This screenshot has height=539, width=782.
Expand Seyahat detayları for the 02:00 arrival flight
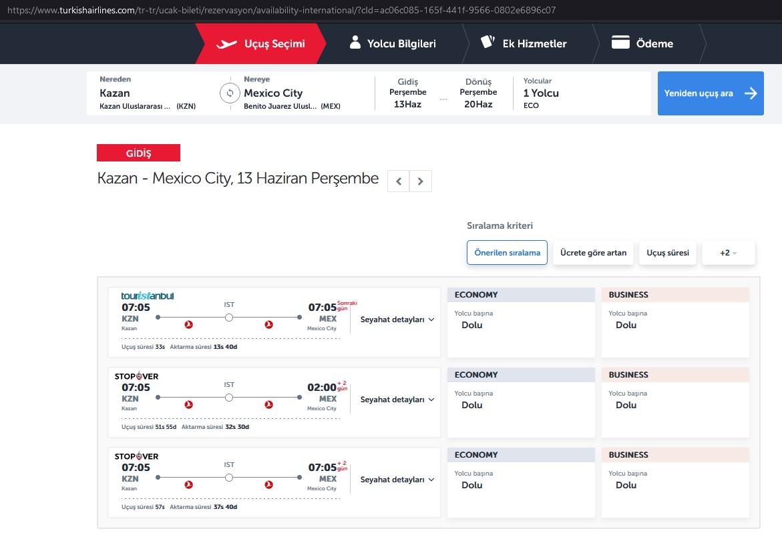click(397, 400)
